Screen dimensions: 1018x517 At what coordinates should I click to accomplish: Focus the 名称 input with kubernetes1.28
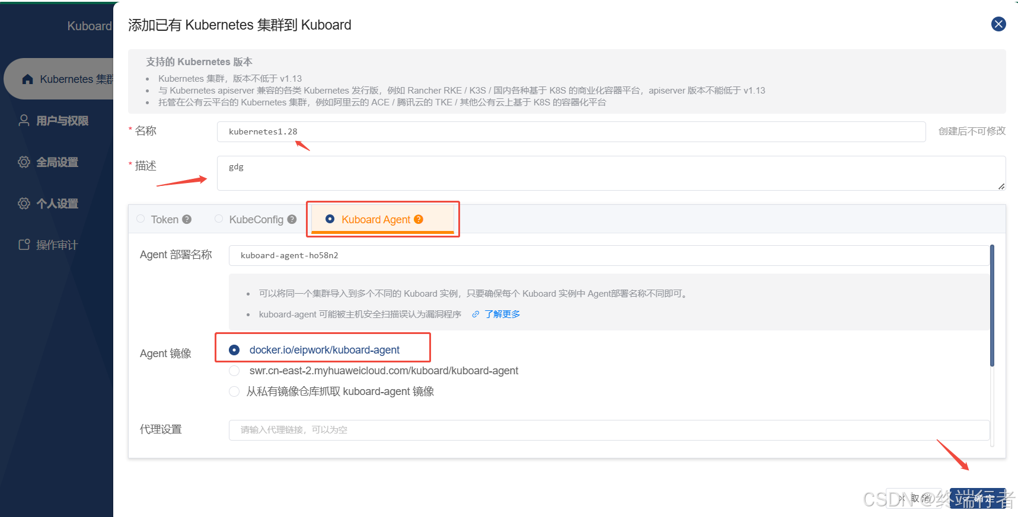tap(571, 131)
